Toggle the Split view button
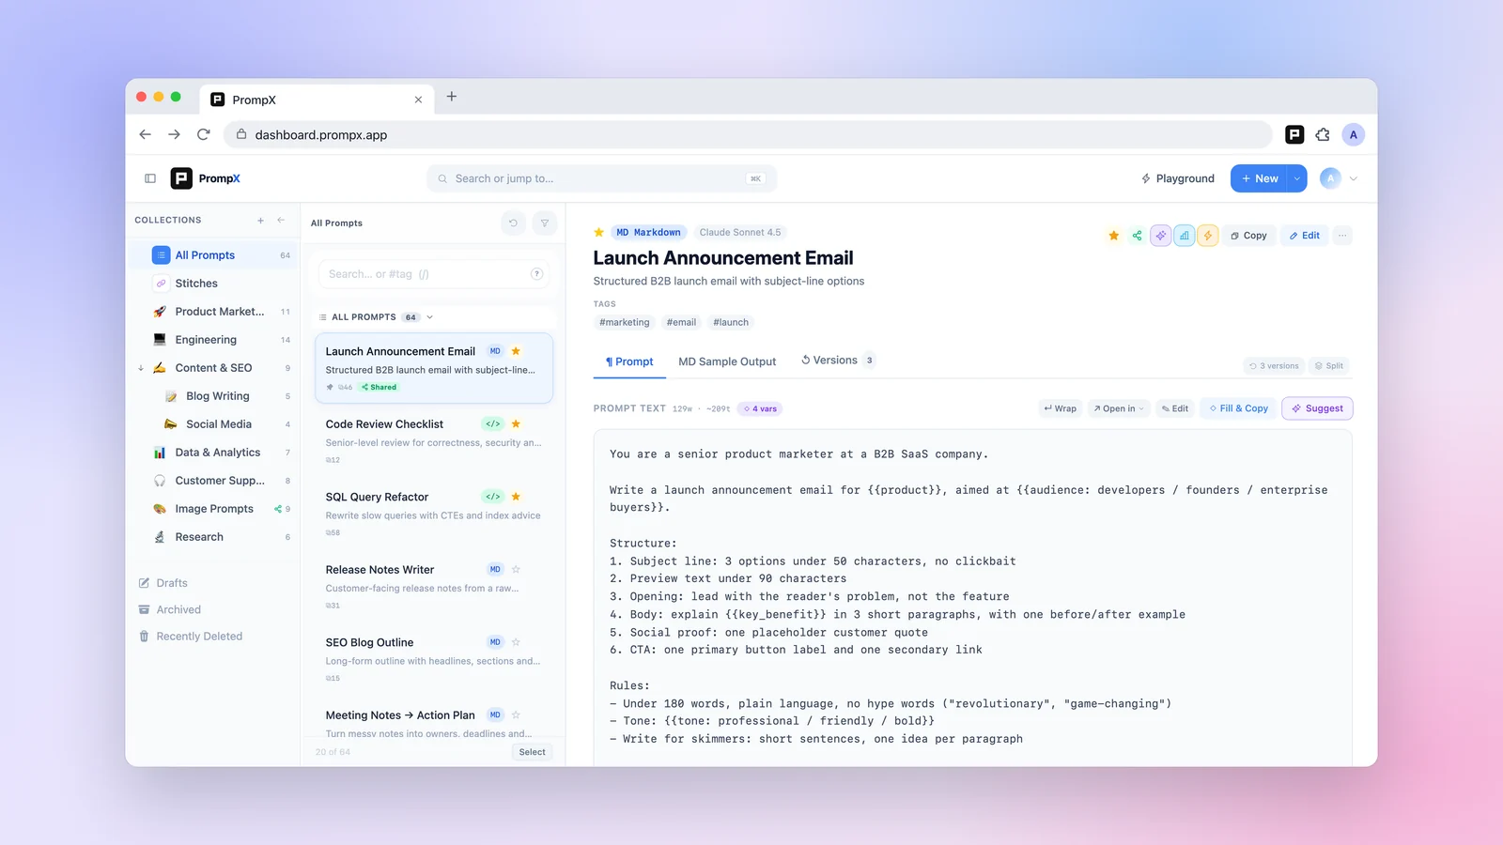This screenshot has height=845, width=1503. (1329, 366)
